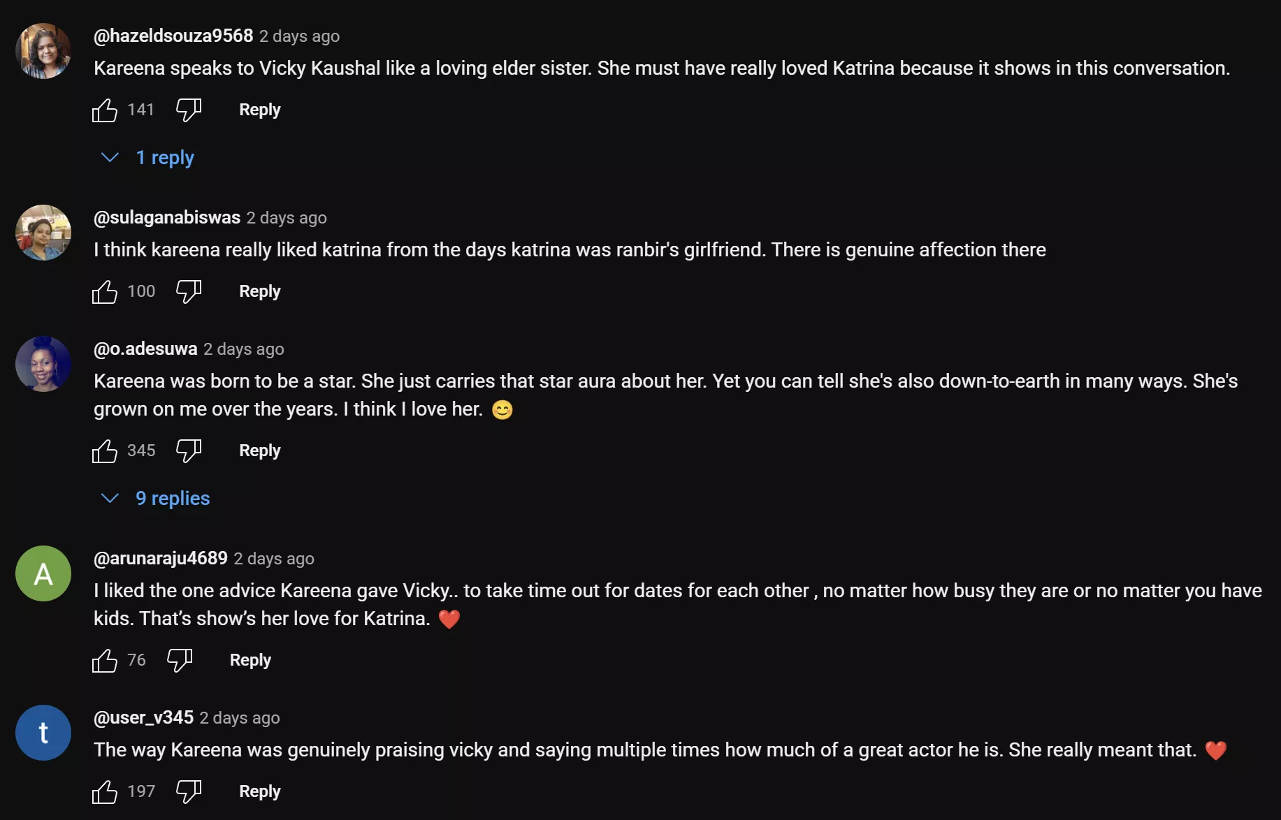Reply to arunaraju4689's comment

point(249,660)
